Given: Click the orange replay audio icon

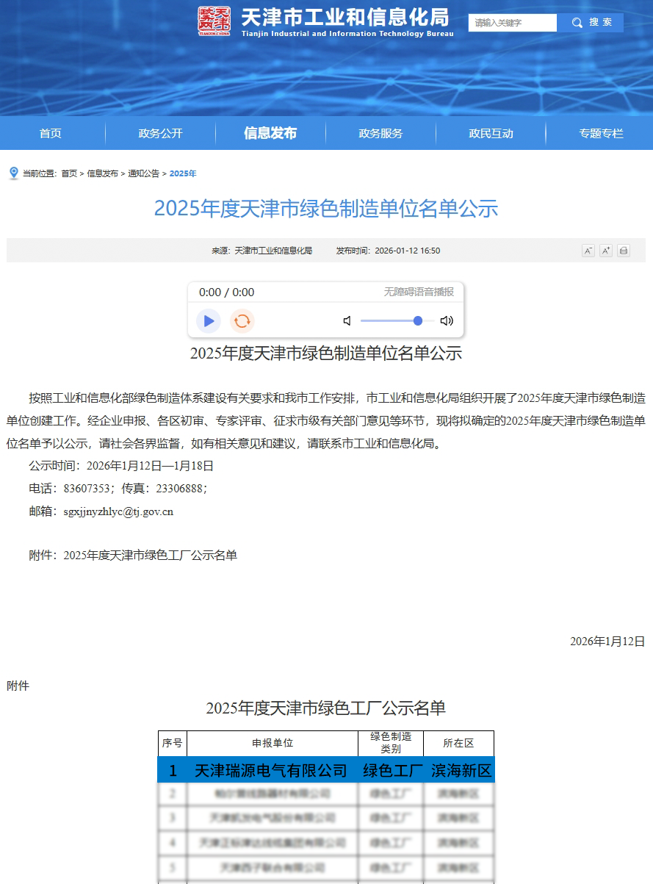Looking at the screenshot, I should (x=242, y=321).
